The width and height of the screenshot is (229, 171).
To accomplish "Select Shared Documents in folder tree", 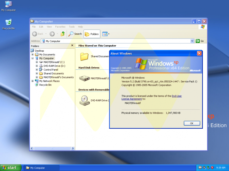I will [54, 73].
